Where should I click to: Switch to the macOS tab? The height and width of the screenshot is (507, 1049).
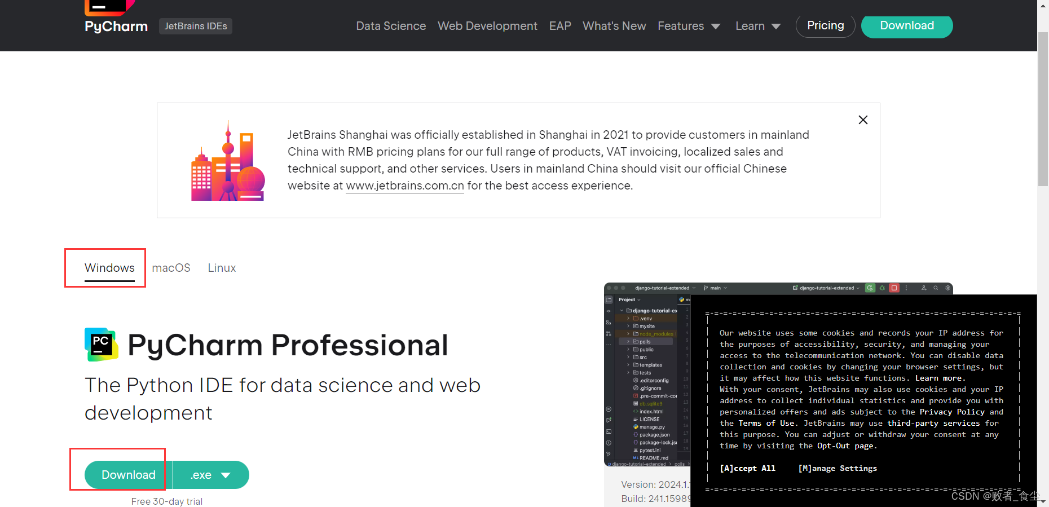[171, 268]
